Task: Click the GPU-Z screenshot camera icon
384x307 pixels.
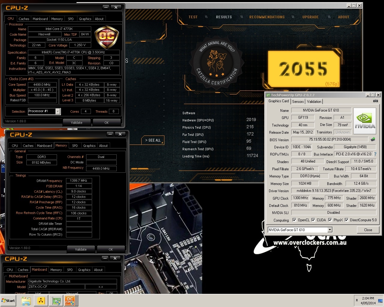Action: point(375,101)
